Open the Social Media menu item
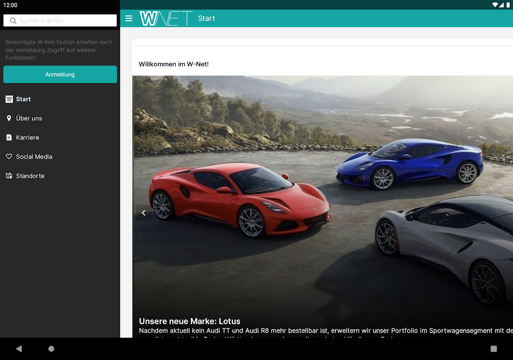This screenshot has height=360, width=513. [x=60, y=157]
